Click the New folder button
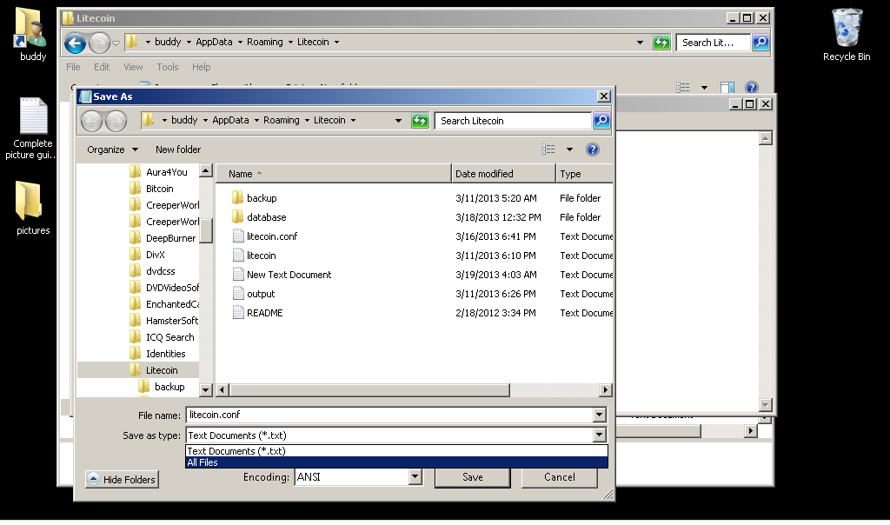The width and height of the screenshot is (890, 525). pyautogui.click(x=178, y=150)
